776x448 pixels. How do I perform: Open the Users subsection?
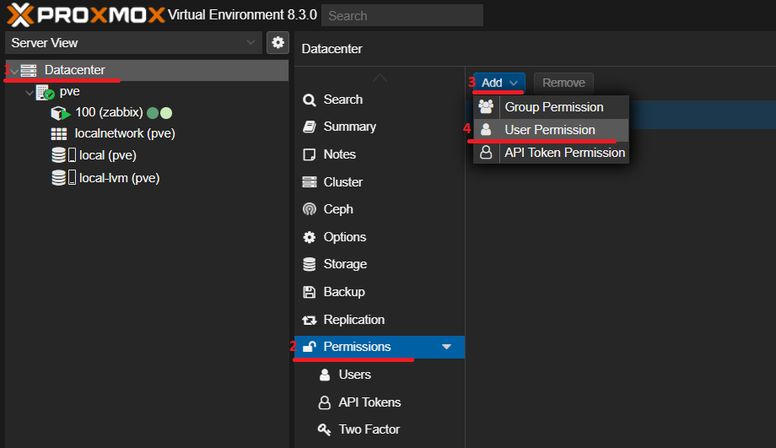point(380,375)
